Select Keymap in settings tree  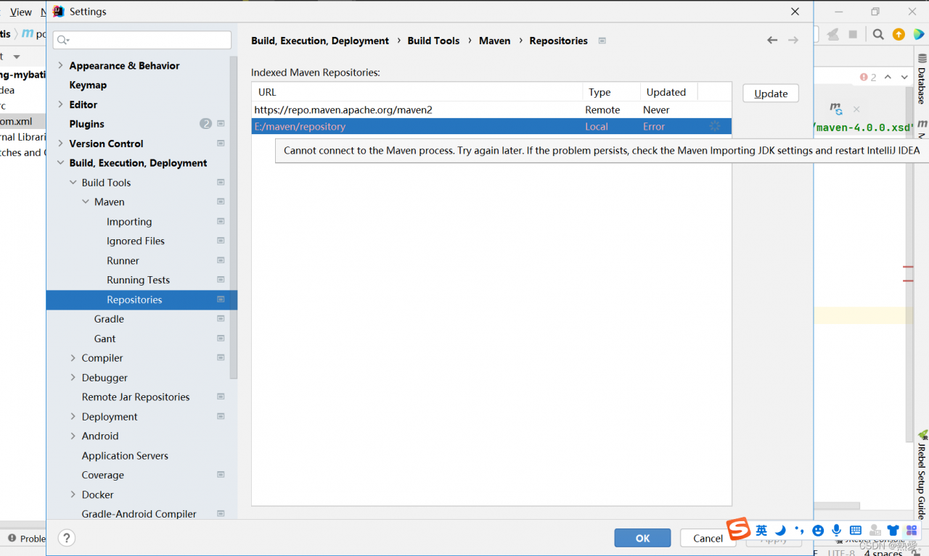point(88,85)
